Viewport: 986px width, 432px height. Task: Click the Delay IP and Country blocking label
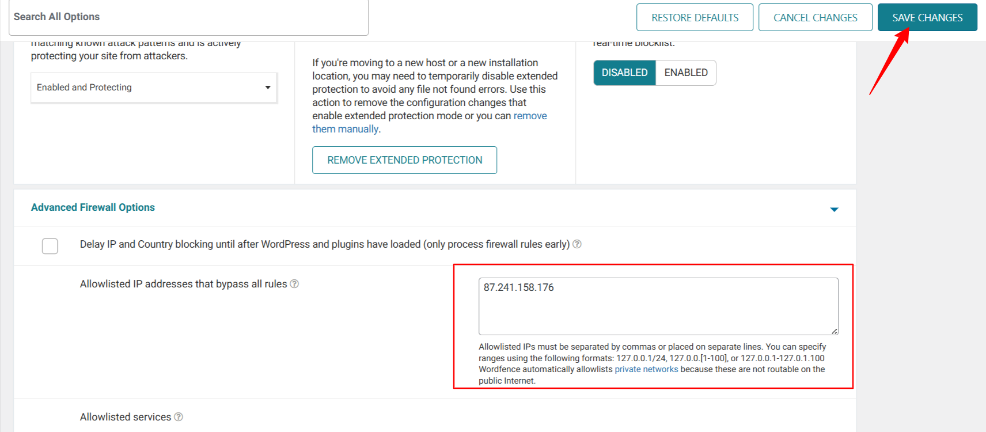(324, 244)
